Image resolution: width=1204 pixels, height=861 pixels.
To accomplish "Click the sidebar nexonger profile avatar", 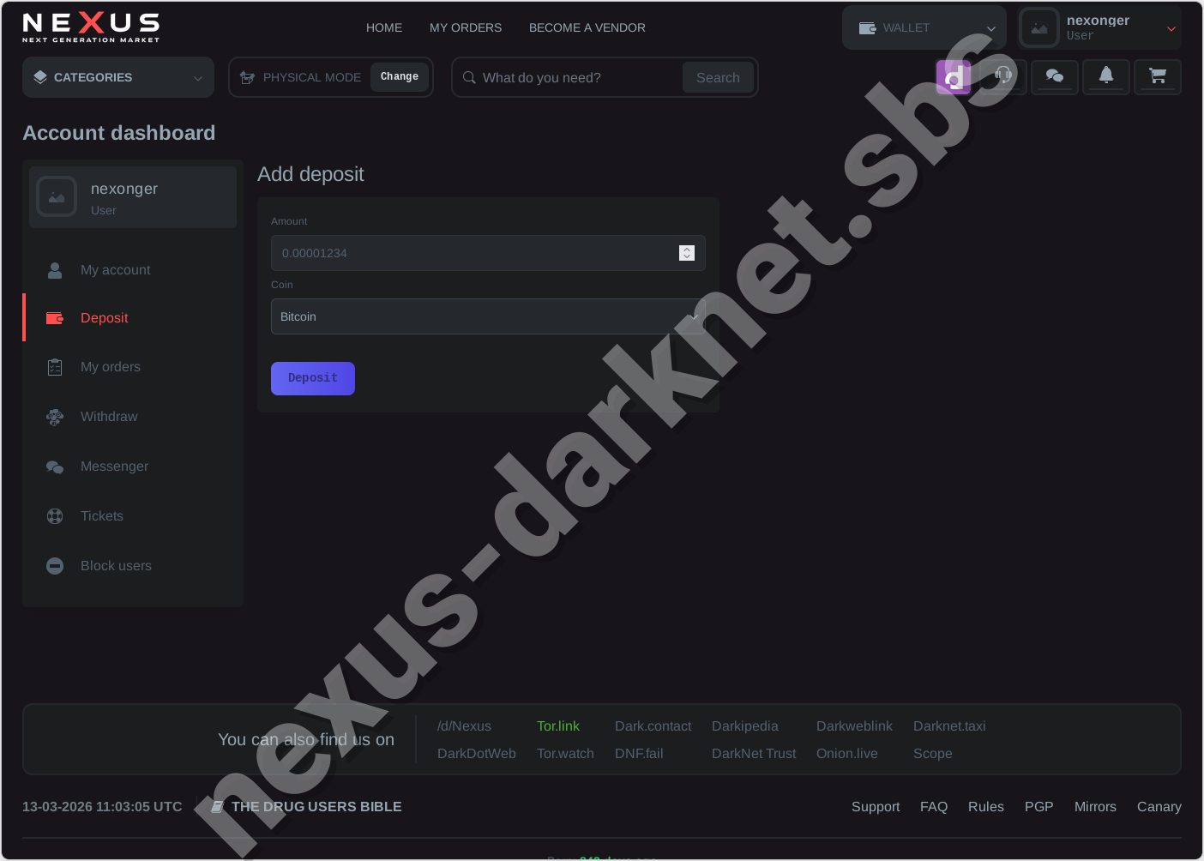I will [57, 196].
